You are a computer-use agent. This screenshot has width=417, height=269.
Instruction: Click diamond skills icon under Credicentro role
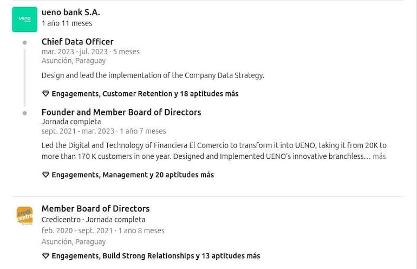pos(45,256)
